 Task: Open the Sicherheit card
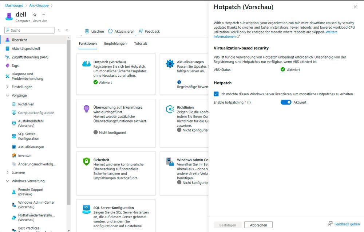tap(116, 173)
